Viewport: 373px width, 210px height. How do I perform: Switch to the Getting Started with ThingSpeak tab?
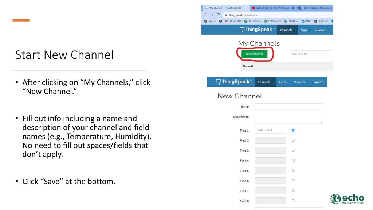(x=272, y=8)
